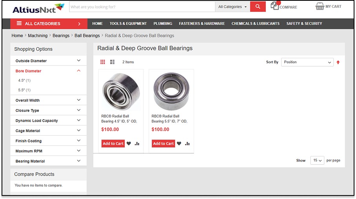
Task: Open the Compare icon in header
Action: tap(275, 5)
